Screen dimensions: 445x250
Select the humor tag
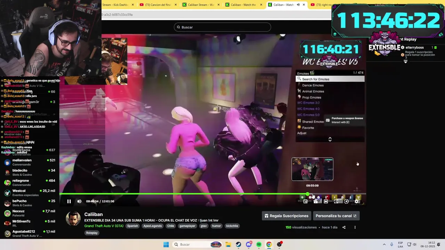click(x=216, y=226)
